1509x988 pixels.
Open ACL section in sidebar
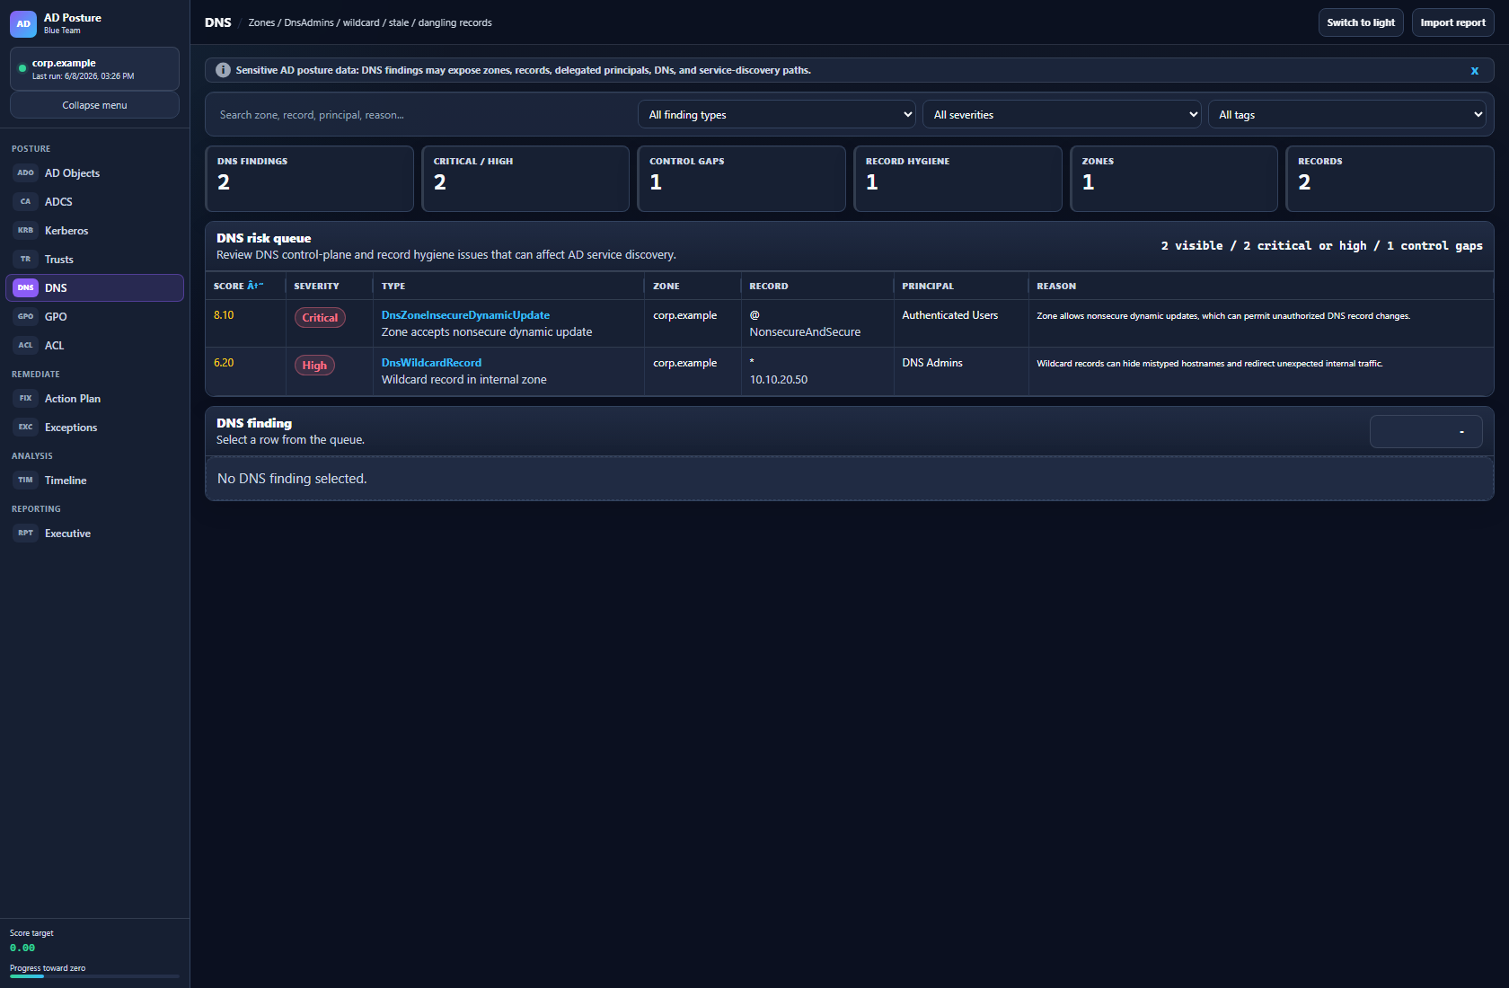(x=95, y=346)
